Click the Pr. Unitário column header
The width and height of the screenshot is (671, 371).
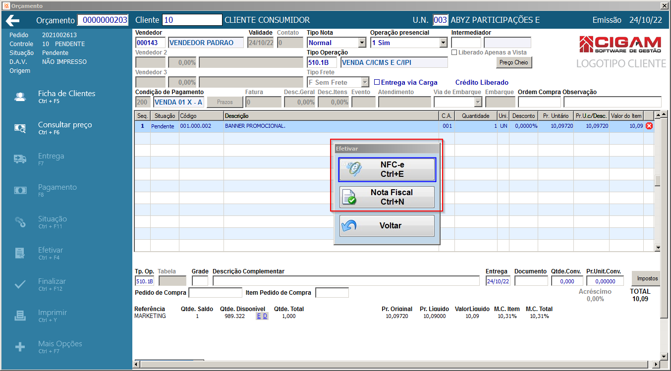tap(556, 116)
